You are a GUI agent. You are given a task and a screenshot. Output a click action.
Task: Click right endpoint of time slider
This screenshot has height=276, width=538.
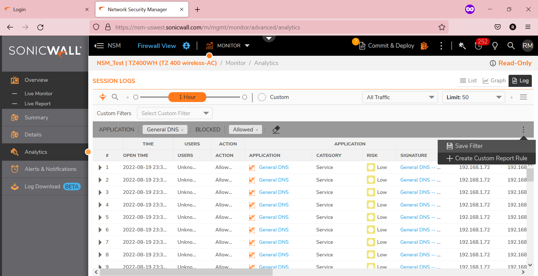245,97
